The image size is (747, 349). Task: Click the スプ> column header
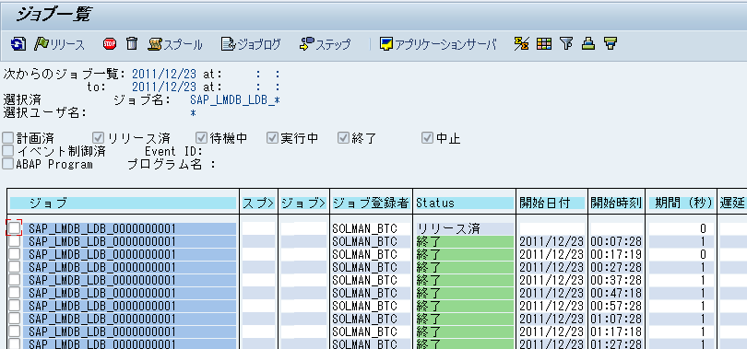coord(259,203)
